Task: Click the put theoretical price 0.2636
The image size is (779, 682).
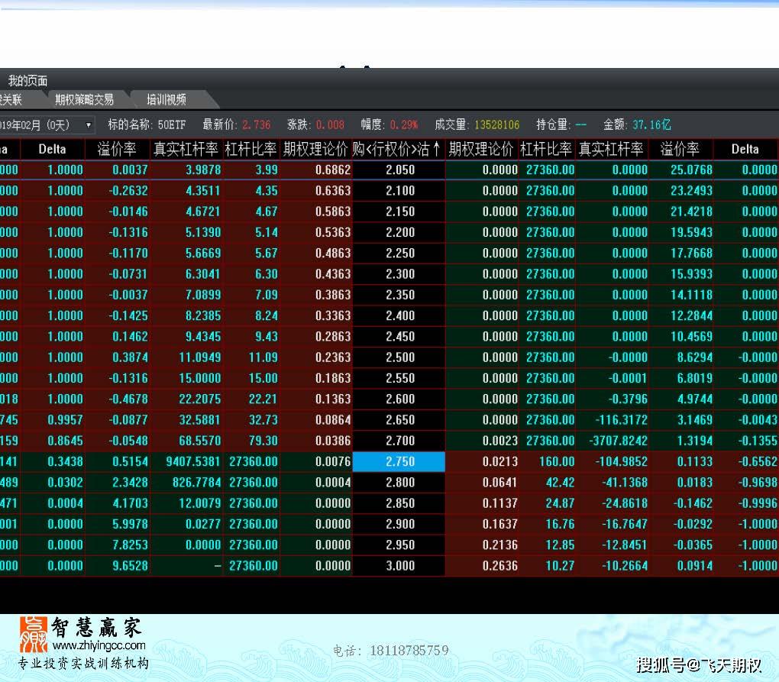Action: (499, 566)
